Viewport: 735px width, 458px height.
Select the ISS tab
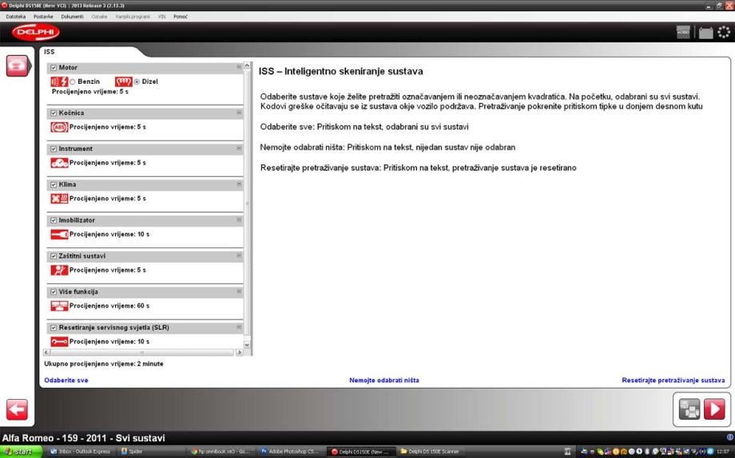click(50, 52)
